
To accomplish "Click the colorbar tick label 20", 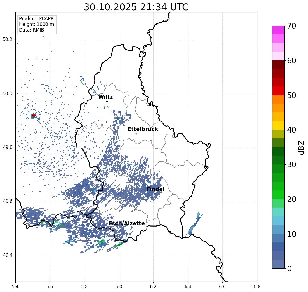I will click(292, 199).
